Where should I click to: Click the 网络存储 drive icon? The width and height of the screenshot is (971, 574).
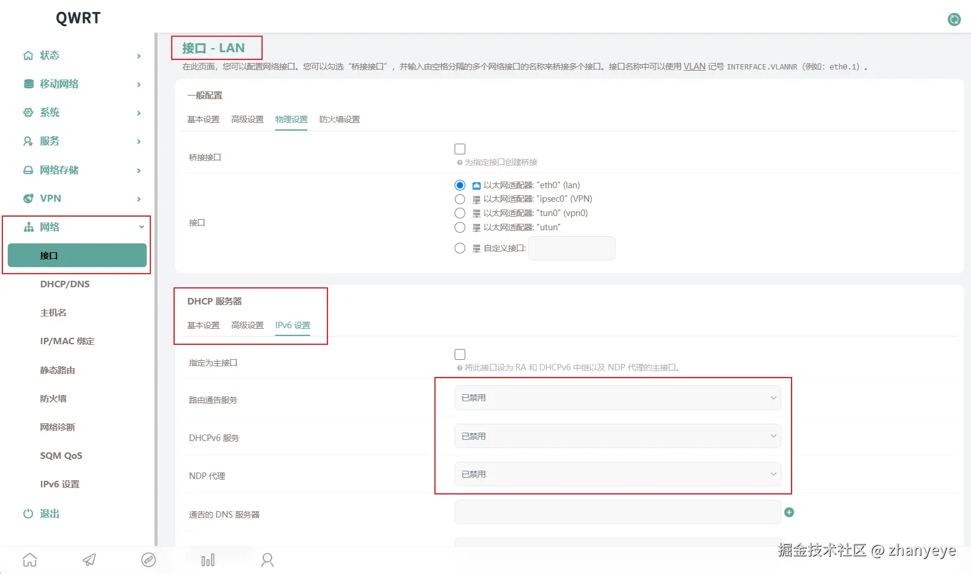click(28, 170)
